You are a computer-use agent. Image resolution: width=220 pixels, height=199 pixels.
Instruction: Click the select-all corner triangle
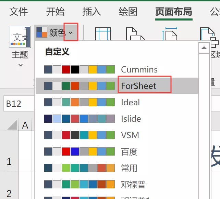point(12,124)
